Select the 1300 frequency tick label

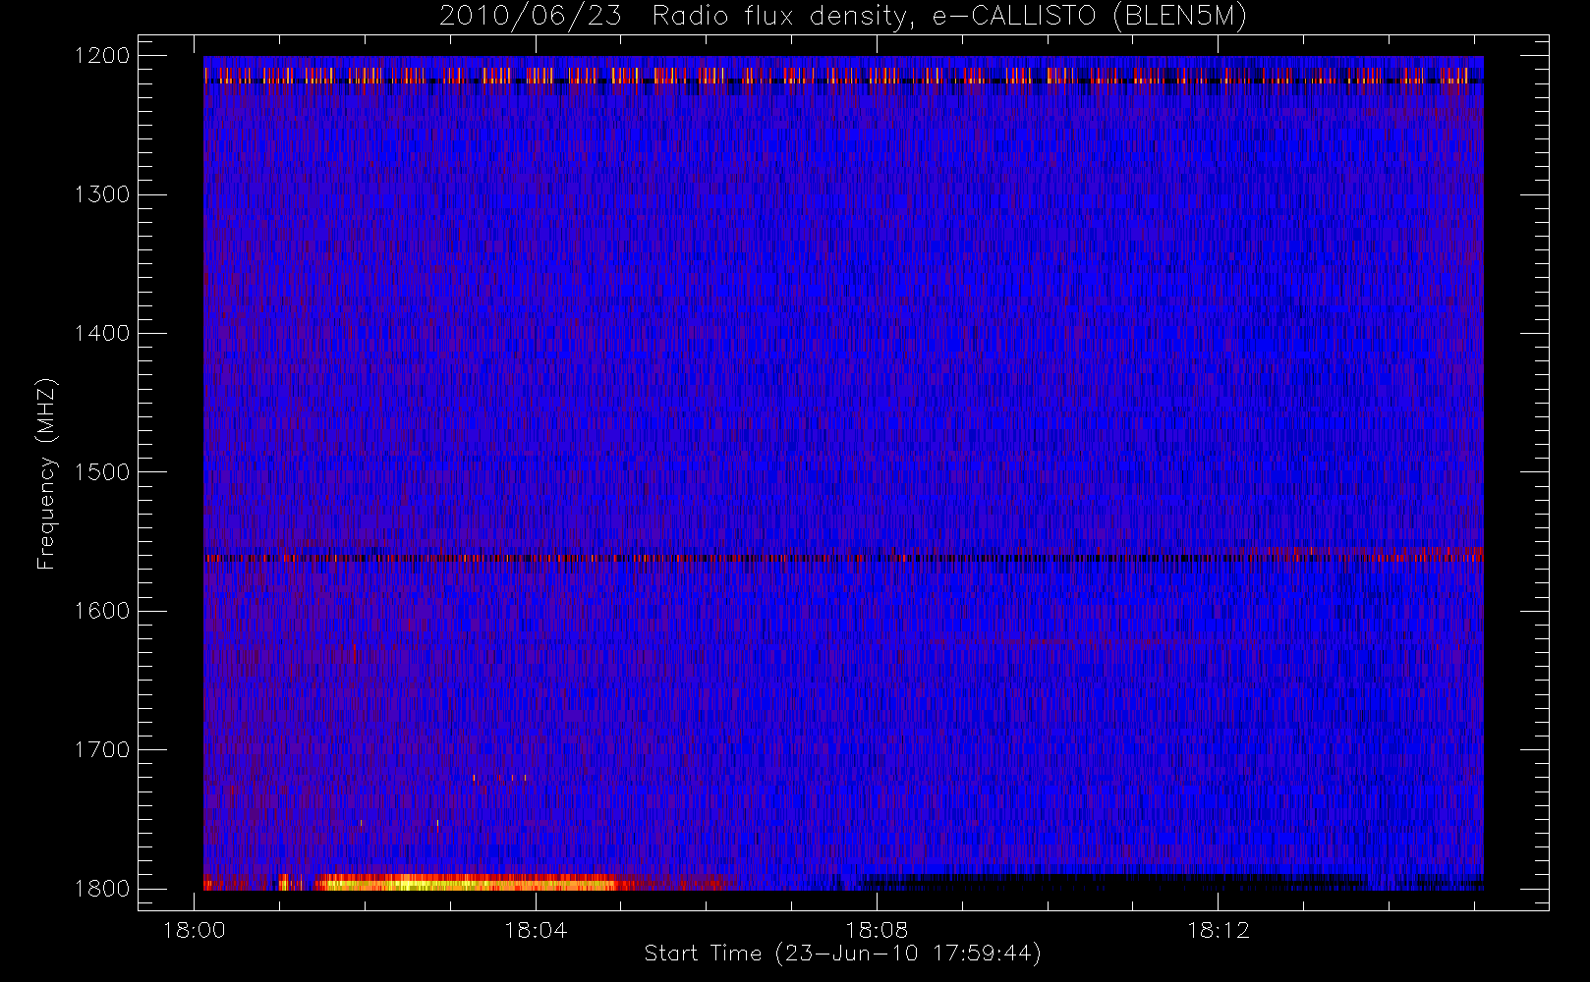(x=102, y=194)
